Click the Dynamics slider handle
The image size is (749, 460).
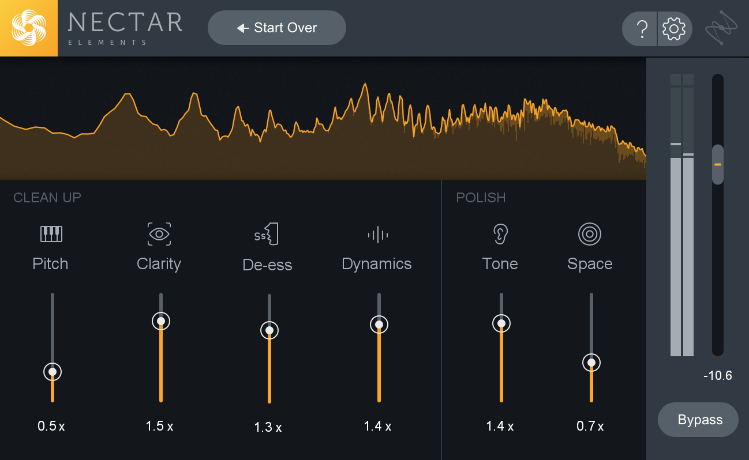point(379,325)
